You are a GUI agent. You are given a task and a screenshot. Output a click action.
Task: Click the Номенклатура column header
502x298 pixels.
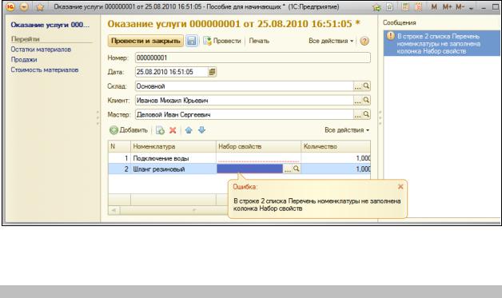tap(173, 146)
